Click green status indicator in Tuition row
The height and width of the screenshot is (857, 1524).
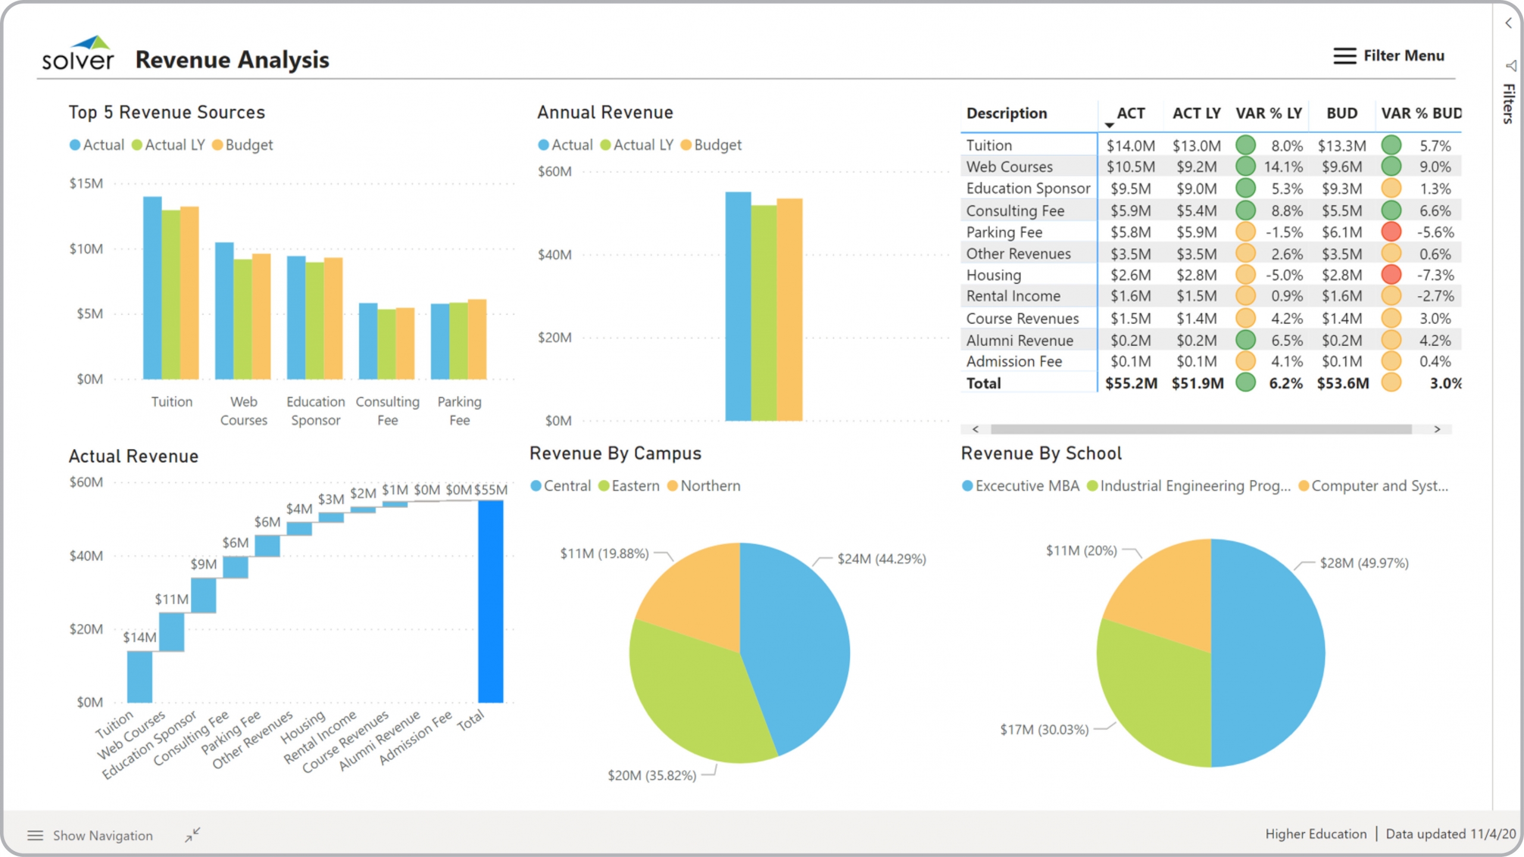1245,145
